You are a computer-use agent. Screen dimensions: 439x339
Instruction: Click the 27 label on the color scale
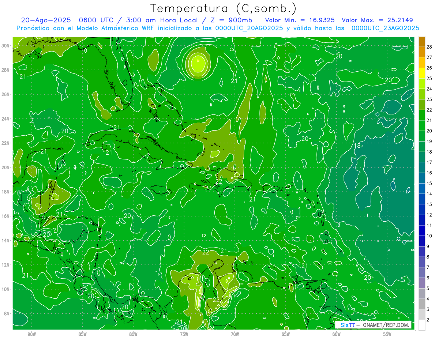coord(429,57)
